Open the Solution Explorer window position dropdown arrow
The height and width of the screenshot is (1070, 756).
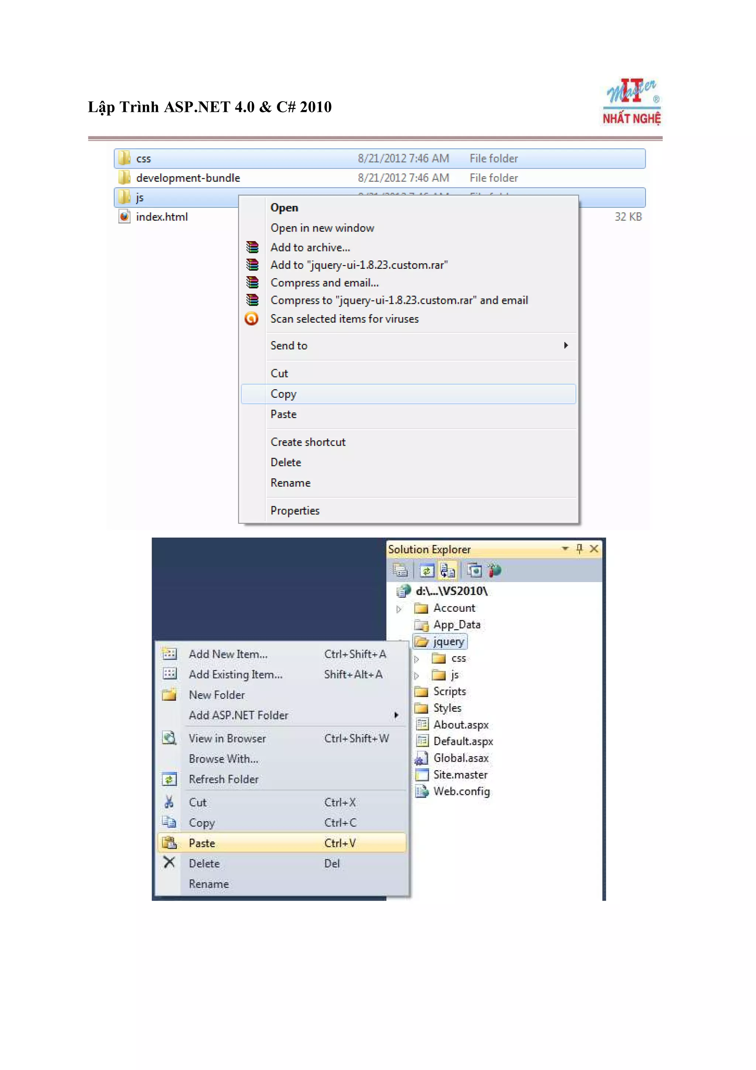coord(565,549)
